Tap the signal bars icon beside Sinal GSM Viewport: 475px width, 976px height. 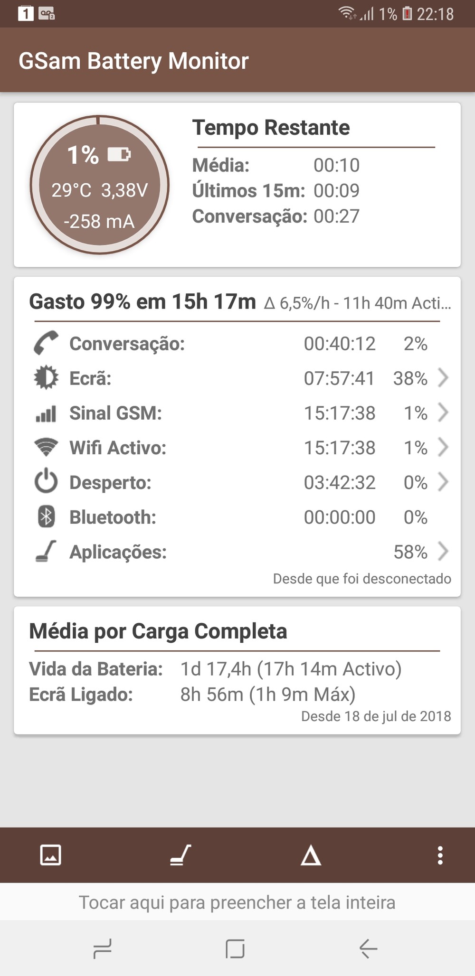pyautogui.click(x=46, y=413)
